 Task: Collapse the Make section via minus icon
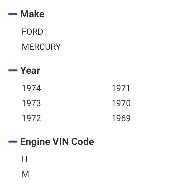[13, 14]
